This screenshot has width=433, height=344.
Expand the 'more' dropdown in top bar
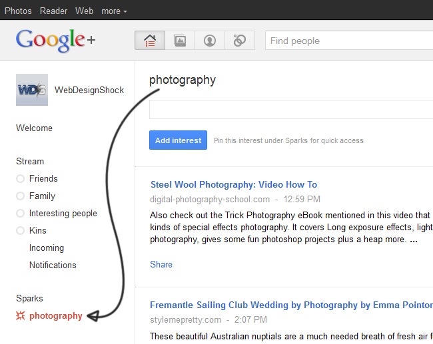(114, 11)
